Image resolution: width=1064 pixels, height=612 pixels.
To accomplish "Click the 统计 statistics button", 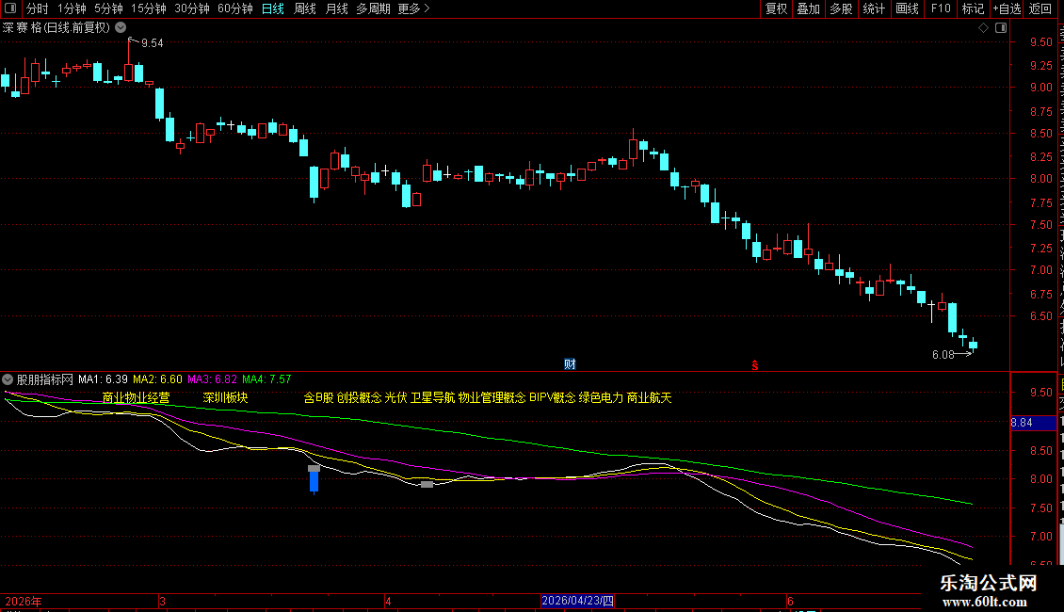I will coord(874,8).
